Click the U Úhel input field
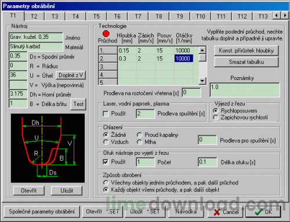The height and width of the screenshot is (222, 290). pyautogui.click(x=18, y=75)
